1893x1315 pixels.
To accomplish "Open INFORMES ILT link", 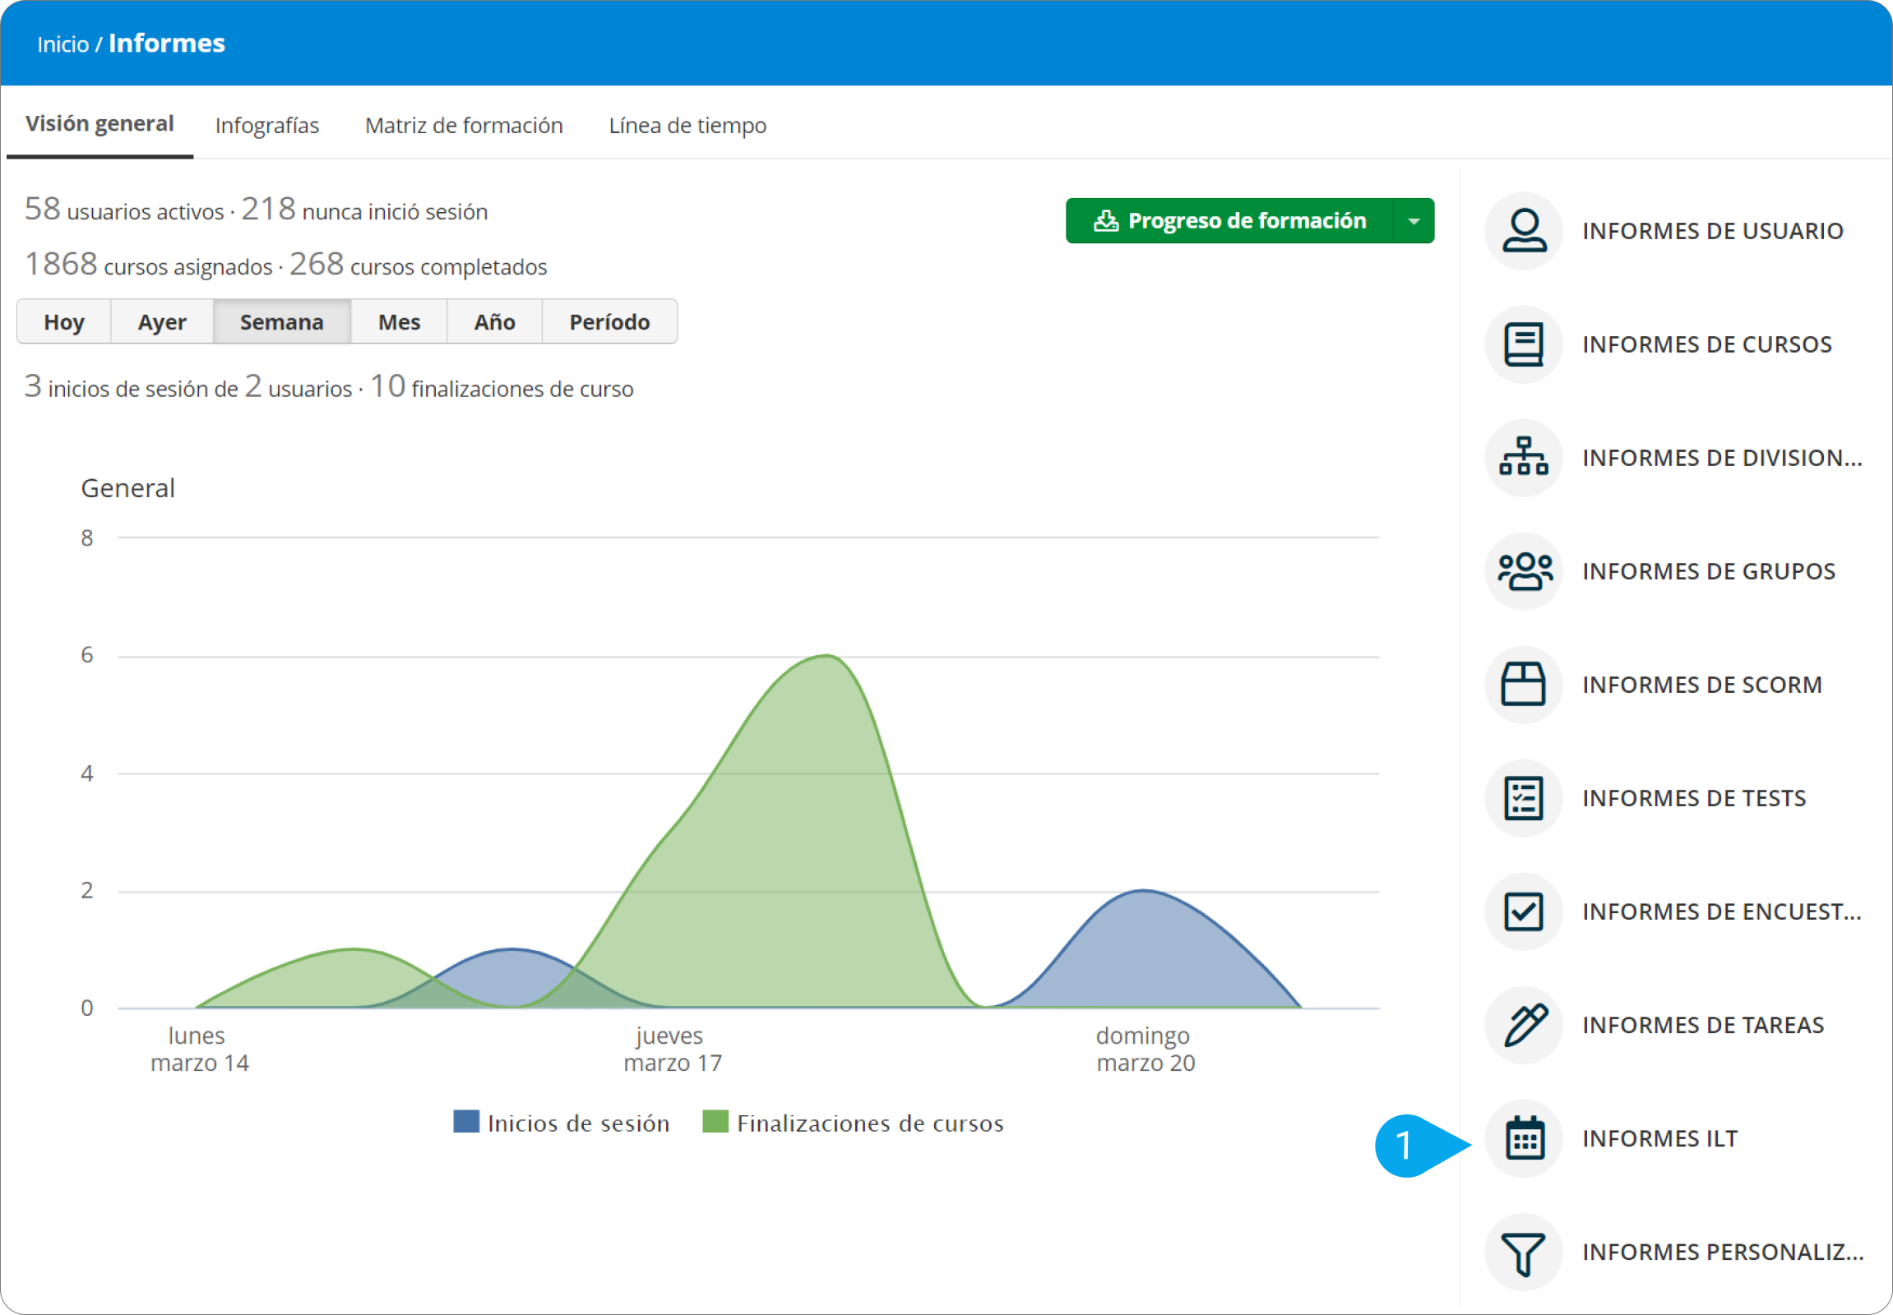I will pos(1659,1138).
